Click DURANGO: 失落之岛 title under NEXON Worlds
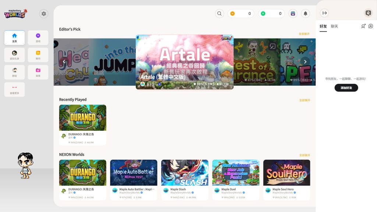Screen dimensions: 377x212 pyautogui.click(x=81, y=189)
